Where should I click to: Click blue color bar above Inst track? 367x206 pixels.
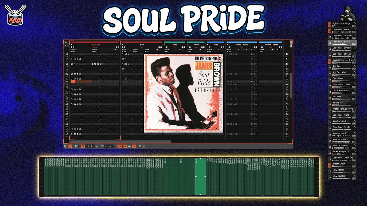216,42
